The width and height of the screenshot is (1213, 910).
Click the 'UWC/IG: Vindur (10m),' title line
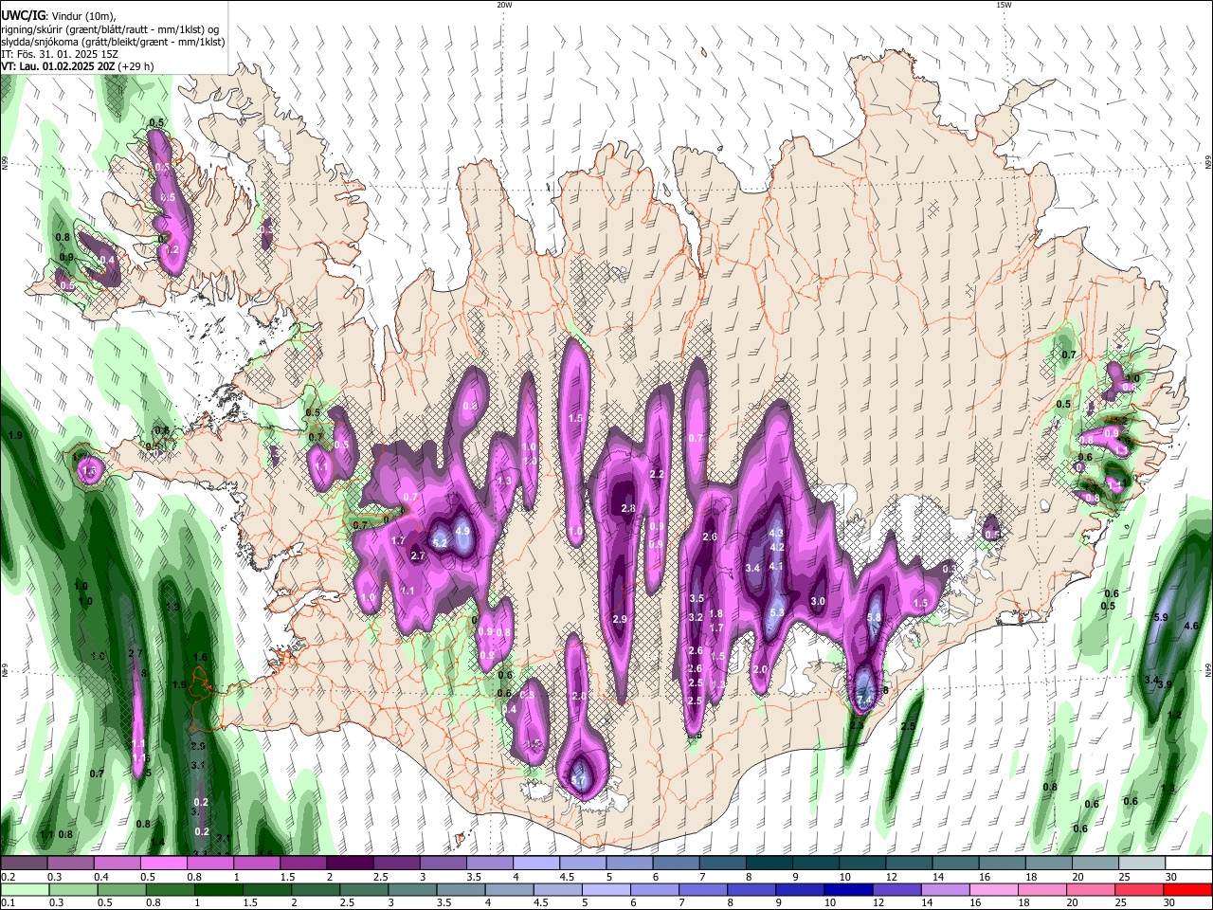point(58,16)
